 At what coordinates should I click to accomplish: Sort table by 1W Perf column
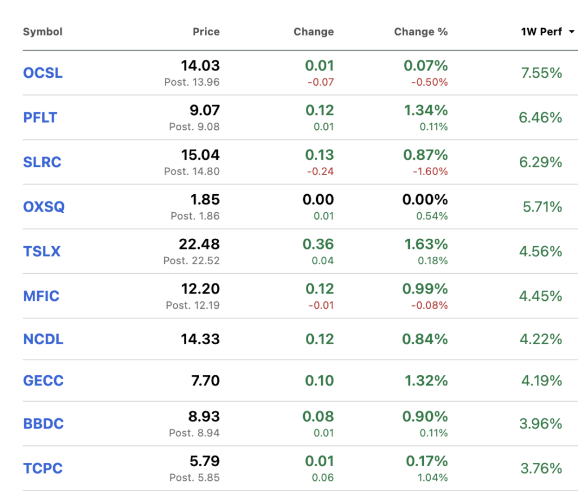[541, 32]
